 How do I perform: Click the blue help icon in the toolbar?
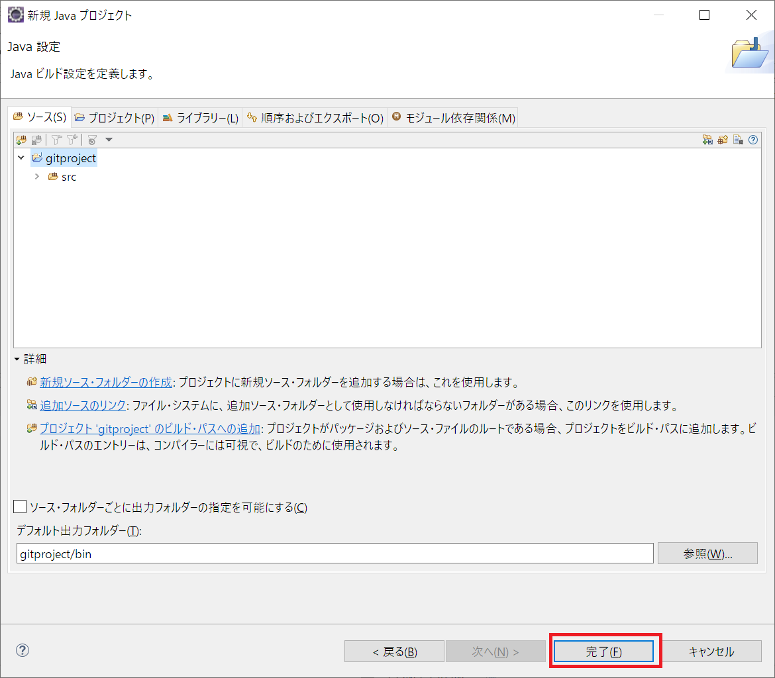pyautogui.click(x=752, y=140)
